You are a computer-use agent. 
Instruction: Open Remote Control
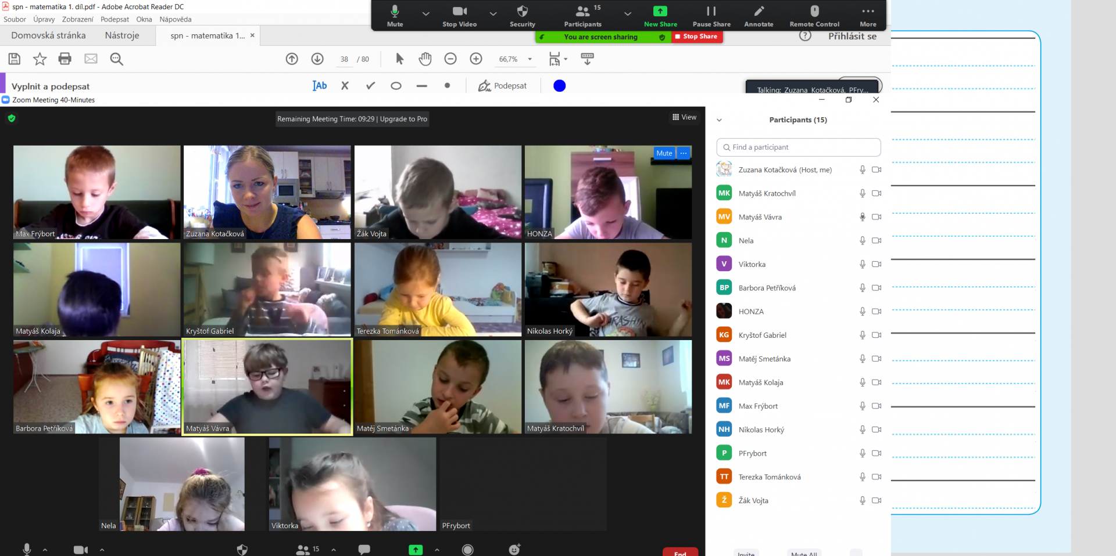[814, 16]
